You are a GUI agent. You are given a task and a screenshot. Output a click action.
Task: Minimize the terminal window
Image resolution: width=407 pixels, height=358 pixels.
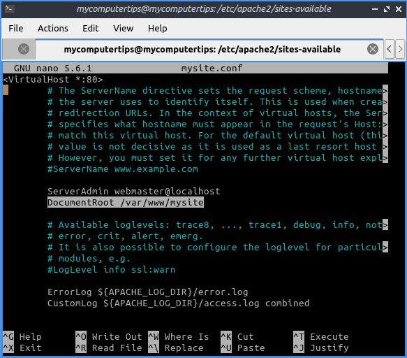pos(375,9)
